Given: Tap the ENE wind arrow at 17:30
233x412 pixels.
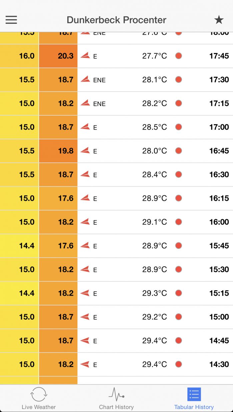Looking at the screenshot, I should coord(85,79).
